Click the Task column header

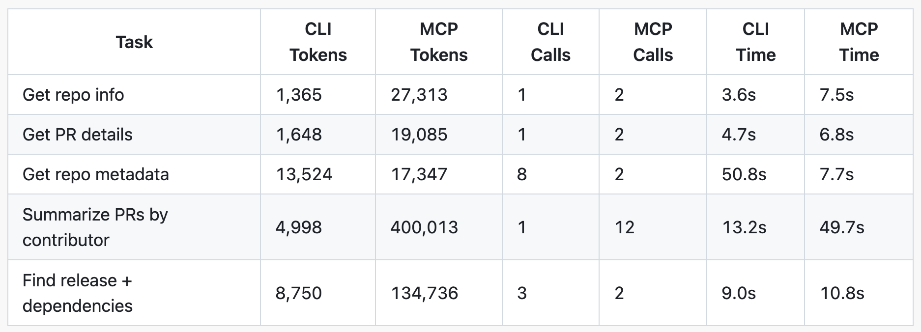point(134,42)
